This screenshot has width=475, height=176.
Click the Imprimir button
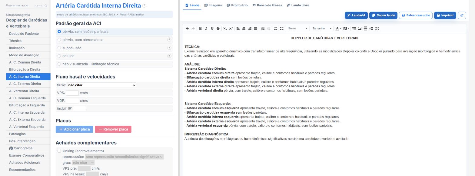pos(445,15)
